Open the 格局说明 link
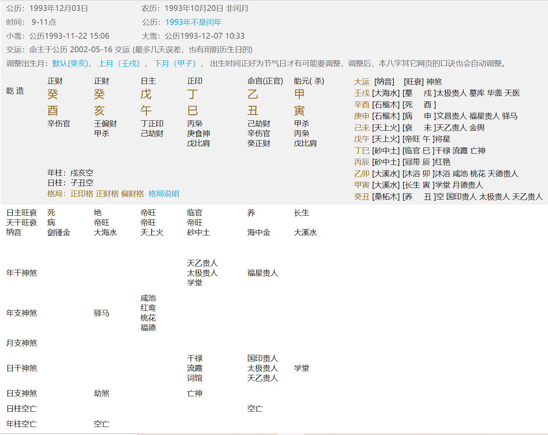The width and height of the screenshot is (548, 435). click(164, 194)
